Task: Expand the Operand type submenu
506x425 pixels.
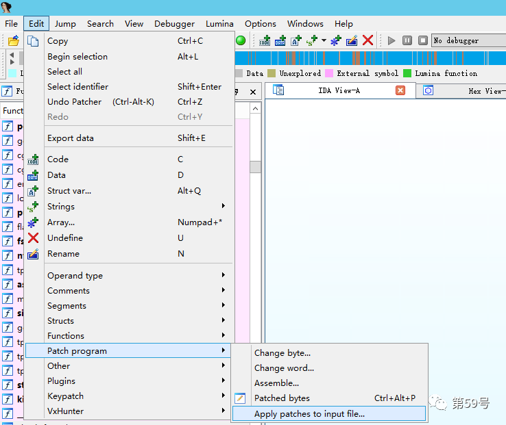Action: (x=129, y=276)
